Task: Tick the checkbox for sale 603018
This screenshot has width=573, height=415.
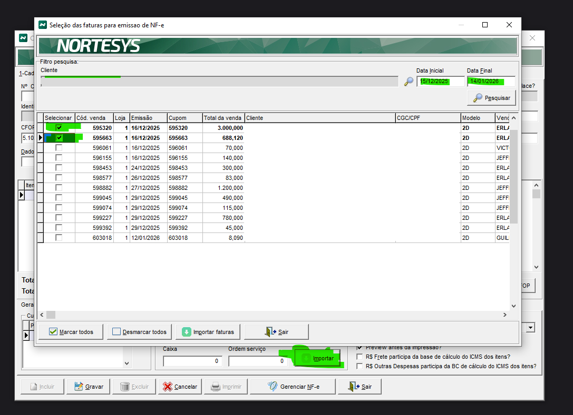Action: coord(59,238)
